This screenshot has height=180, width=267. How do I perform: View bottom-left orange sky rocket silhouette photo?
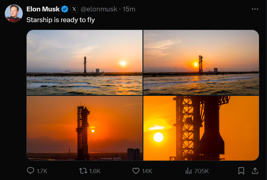click(x=84, y=128)
